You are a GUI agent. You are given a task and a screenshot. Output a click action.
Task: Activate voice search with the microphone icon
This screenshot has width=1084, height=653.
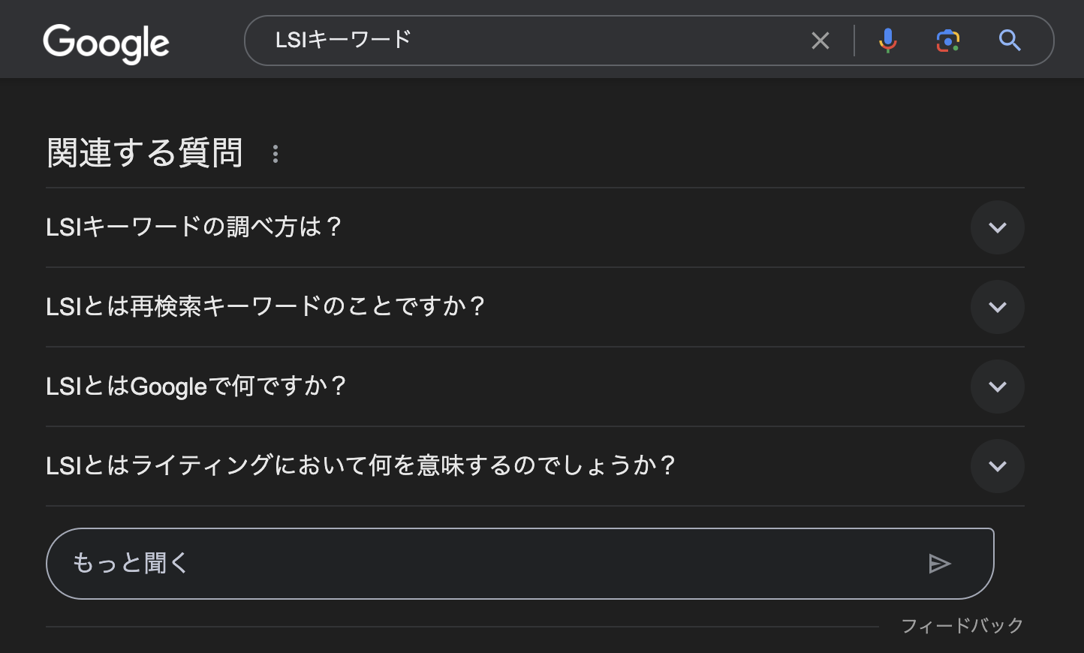(887, 41)
